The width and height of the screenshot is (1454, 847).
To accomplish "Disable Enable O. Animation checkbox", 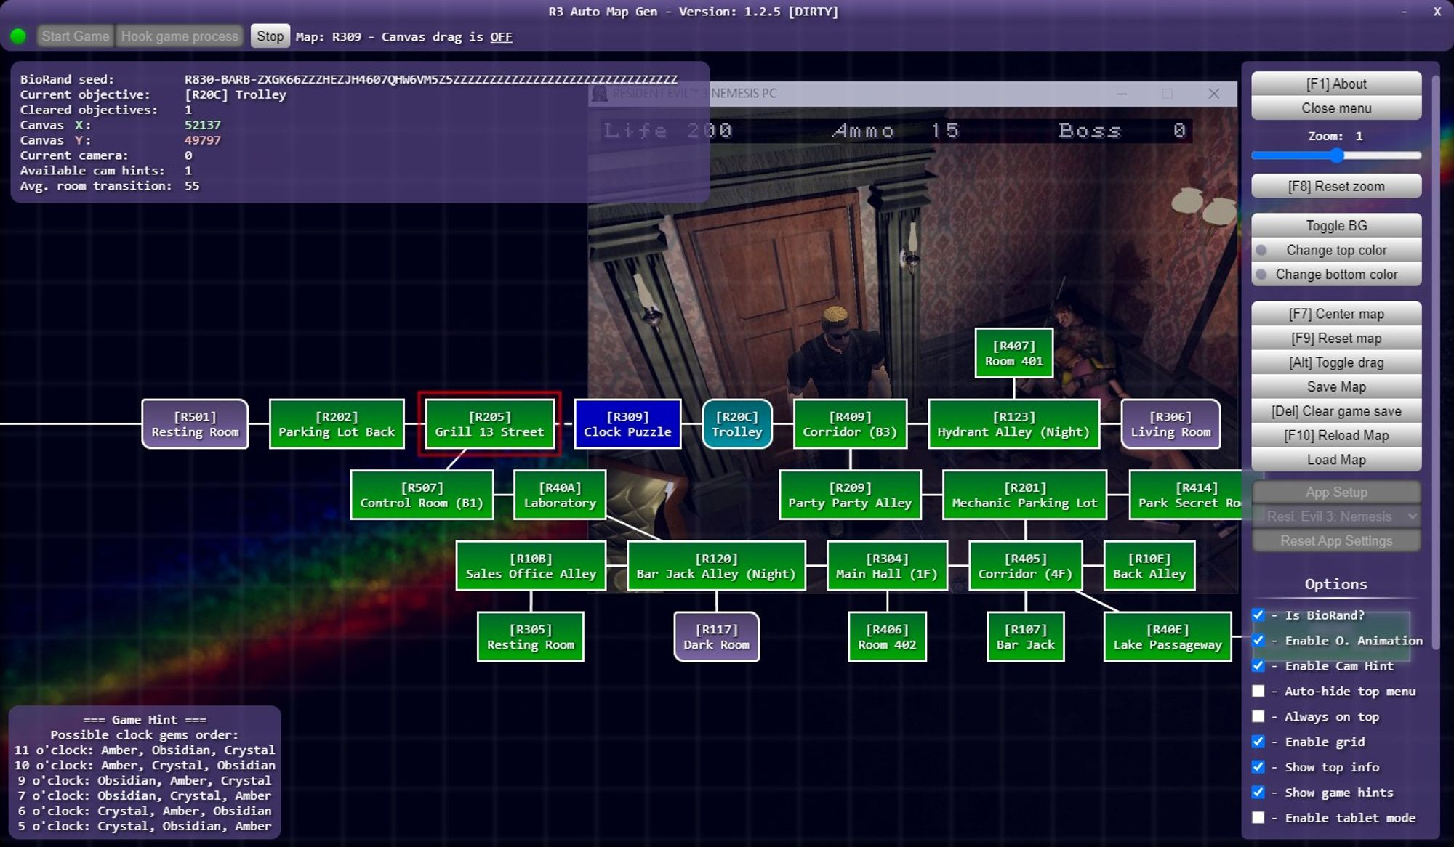I will [1258, 641].
